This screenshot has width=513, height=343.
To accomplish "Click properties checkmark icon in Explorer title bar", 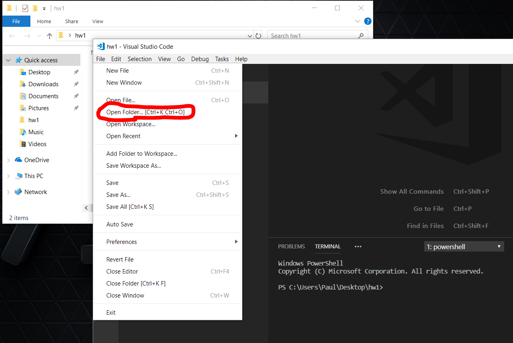I will (x=25, y=8).
